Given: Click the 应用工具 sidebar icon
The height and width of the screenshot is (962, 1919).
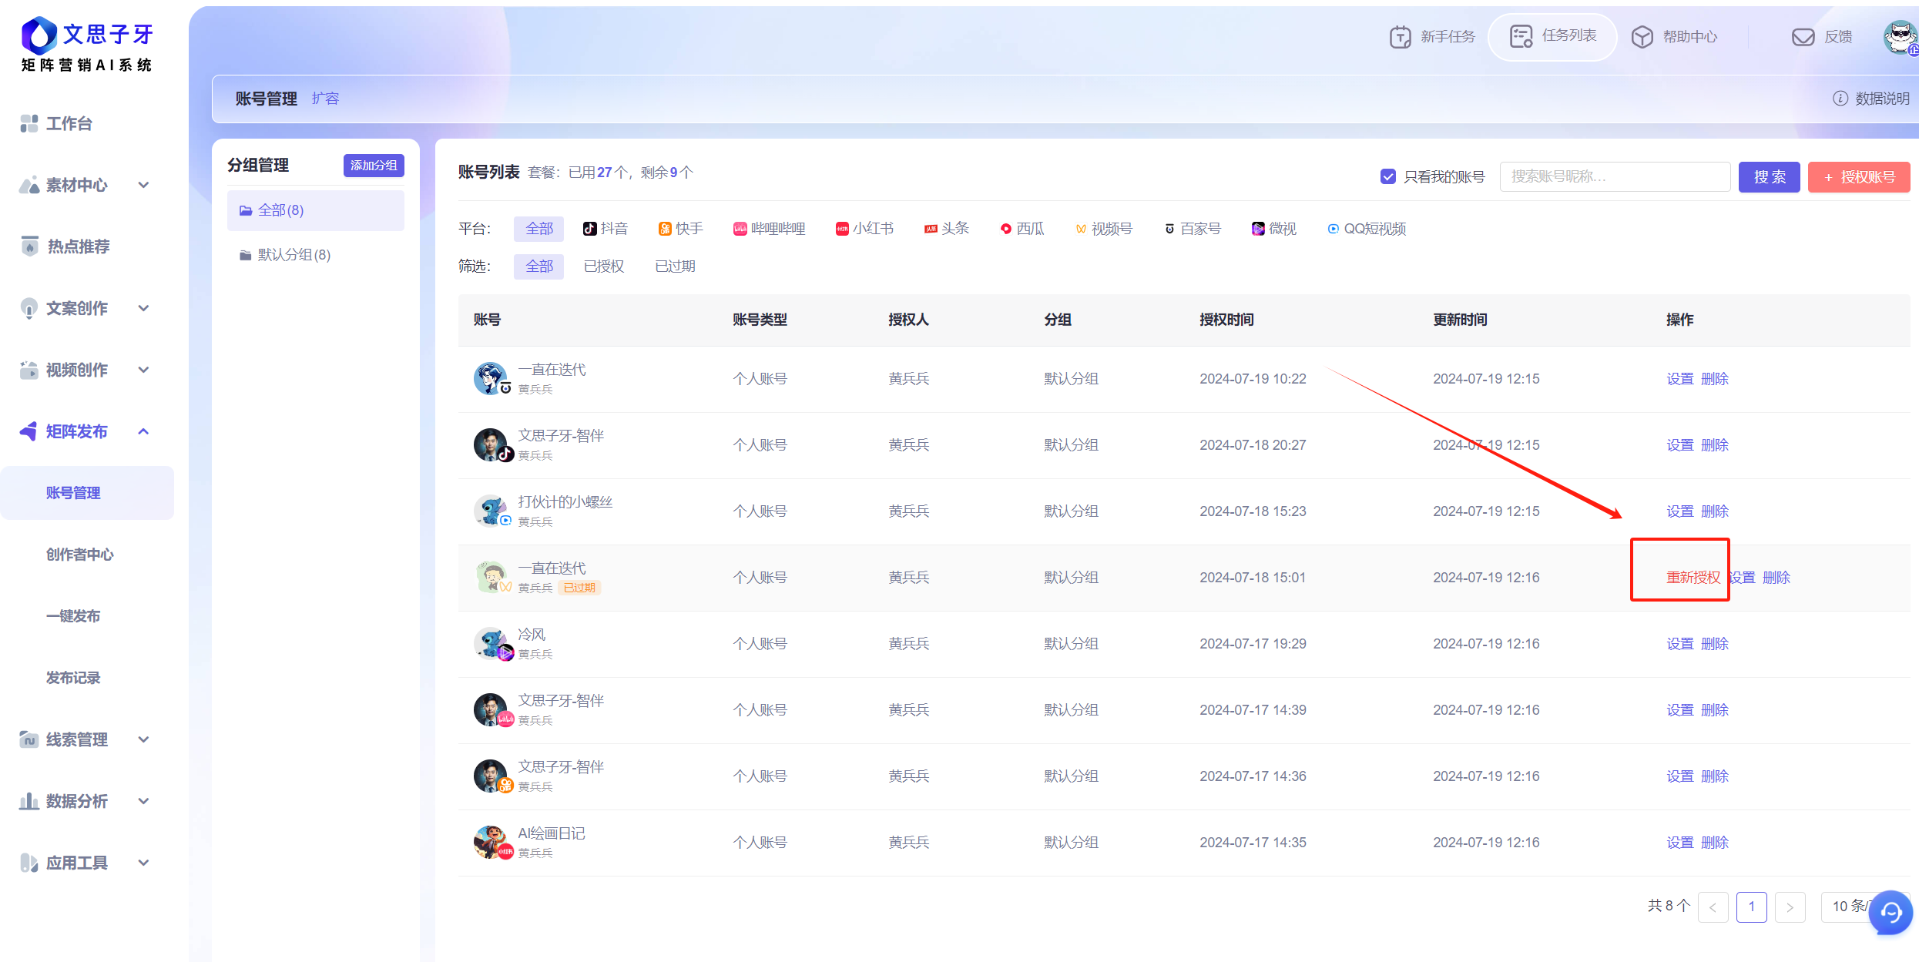Looking at the screenshot, I should pos(29,863).
